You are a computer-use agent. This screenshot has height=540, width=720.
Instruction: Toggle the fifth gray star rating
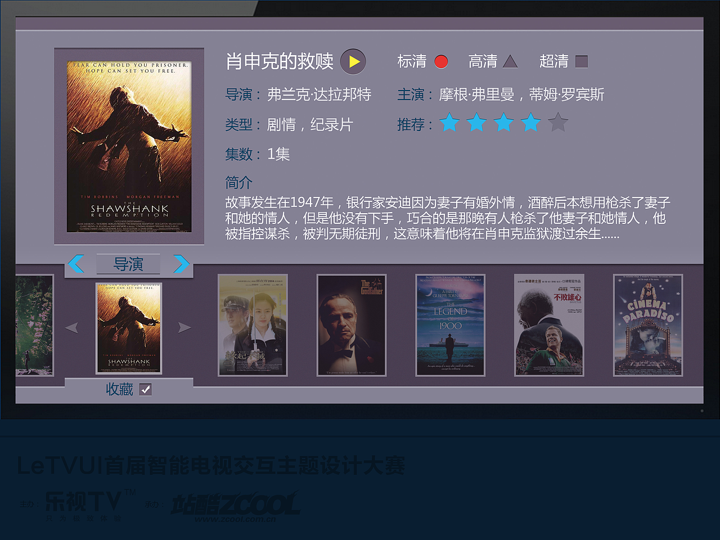pos(558,123)
